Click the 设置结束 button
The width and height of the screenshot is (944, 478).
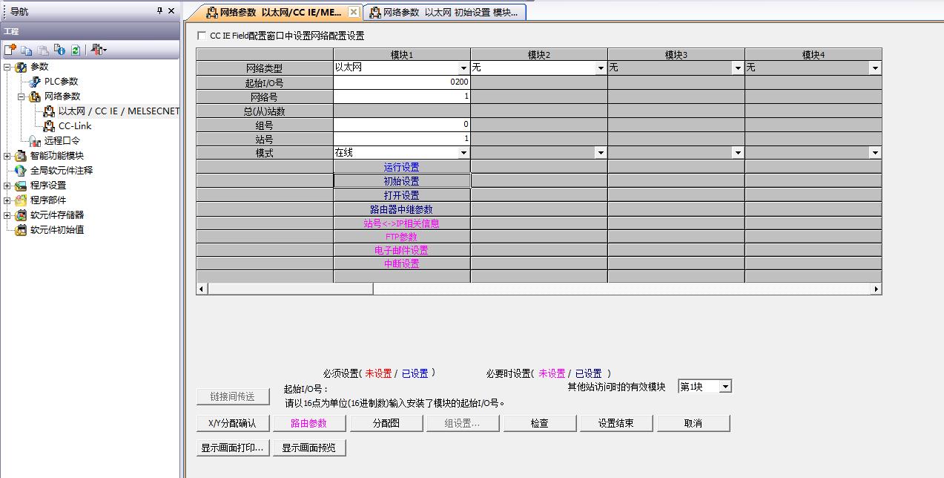pos(615,423)
